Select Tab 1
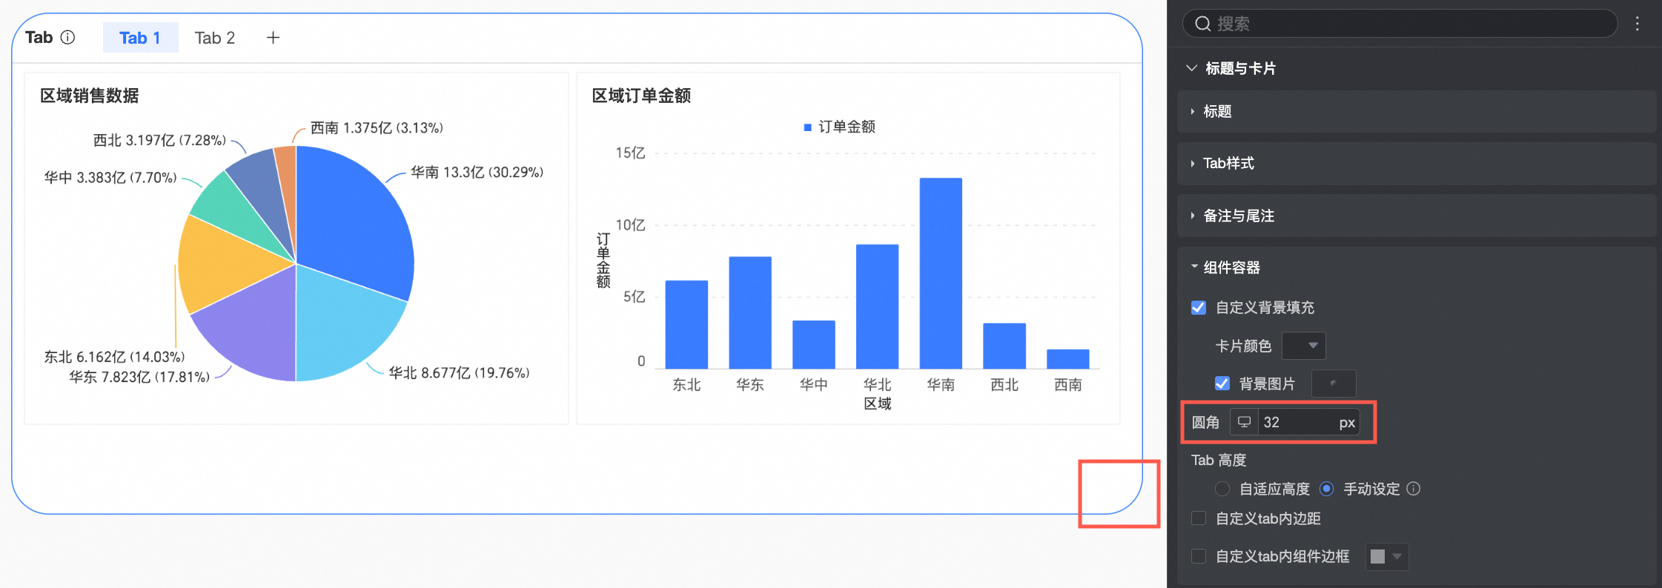The image size is (1662, 588). (140, 38)
